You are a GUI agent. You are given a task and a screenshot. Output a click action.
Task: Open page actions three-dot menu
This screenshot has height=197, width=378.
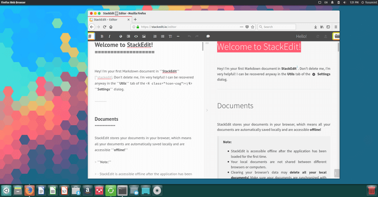(241, 27)
